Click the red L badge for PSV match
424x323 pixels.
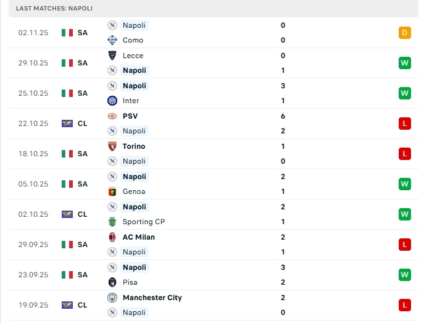[405, 124]
